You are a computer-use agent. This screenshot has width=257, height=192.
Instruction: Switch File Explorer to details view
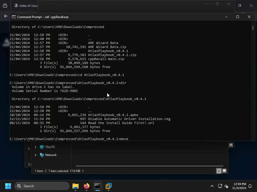click(219, 171)
